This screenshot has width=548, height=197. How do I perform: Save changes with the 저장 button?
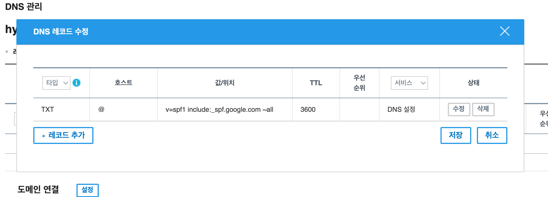pos(455,135)
